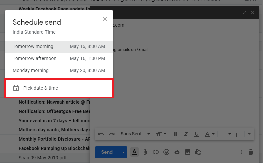Attach files with the paperclip icon
This screenshot has height=163, width=263.
[145, 152]
